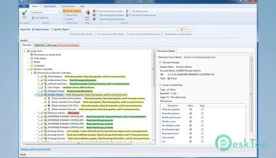
Task: Open the Import/Export ribbon tab
Action: 50,6
